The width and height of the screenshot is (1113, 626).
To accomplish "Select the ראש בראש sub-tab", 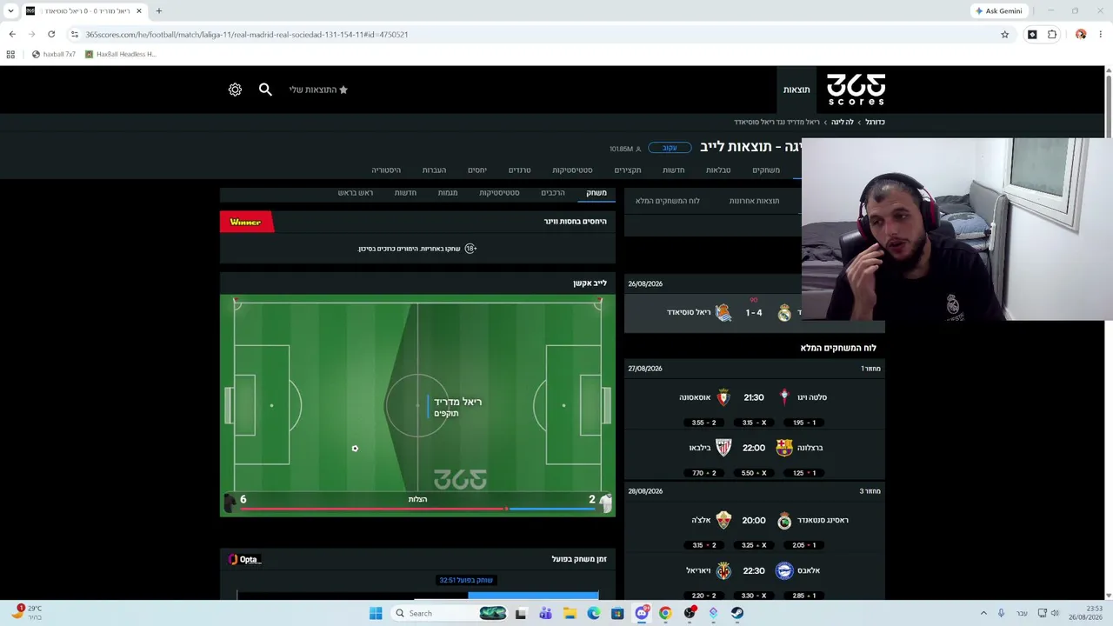I will [x=356, y=192].
